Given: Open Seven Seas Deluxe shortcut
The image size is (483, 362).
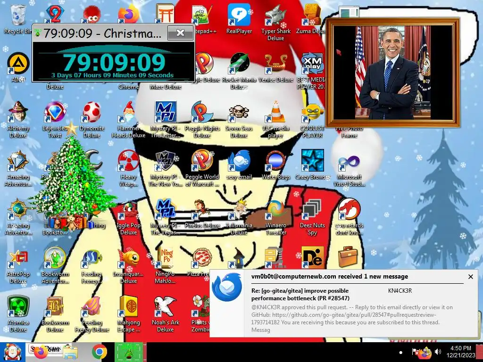Looking at the screenshot, I should click(239, 119).
